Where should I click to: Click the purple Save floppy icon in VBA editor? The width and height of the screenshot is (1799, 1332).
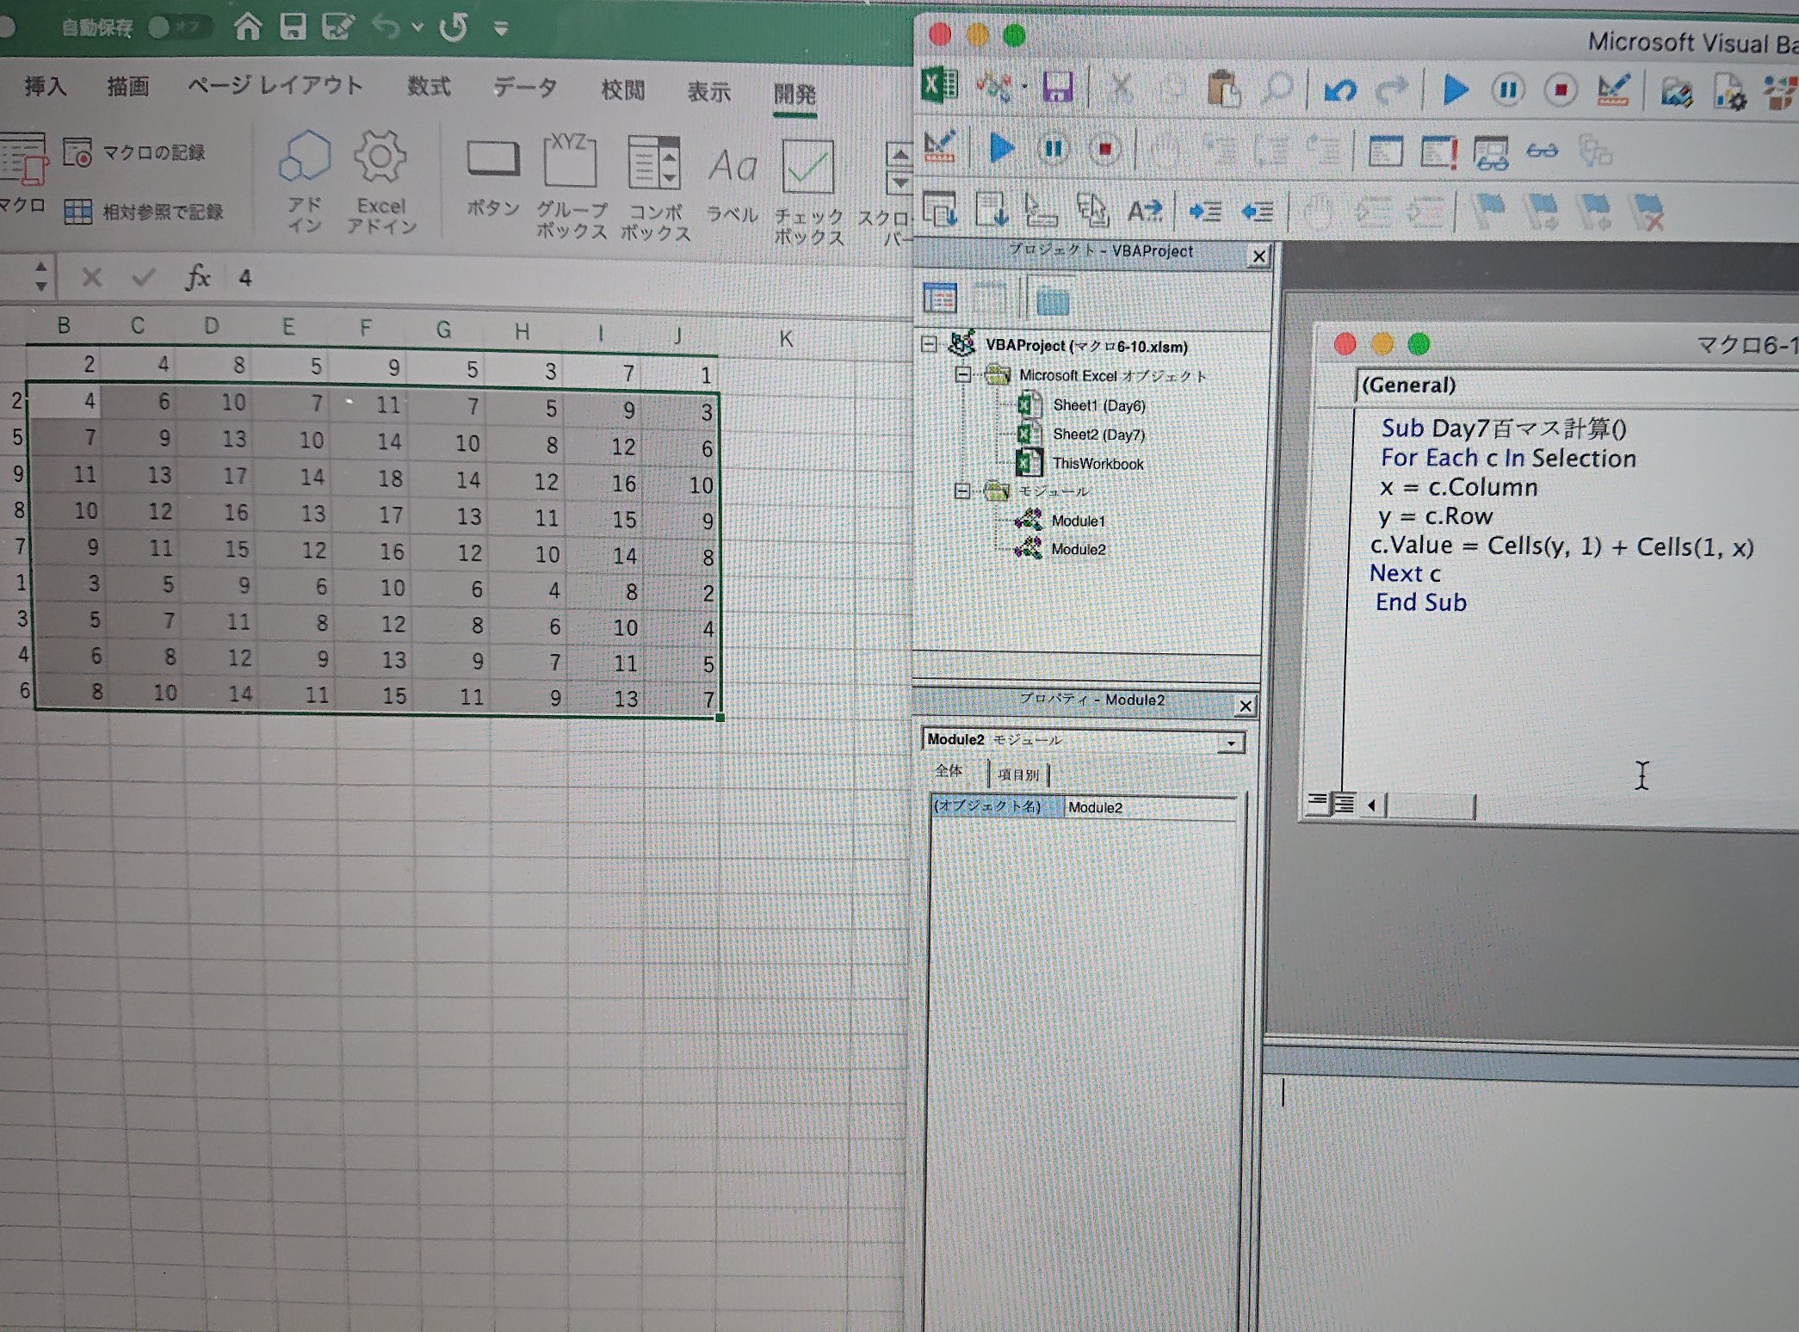[x=1058, y=88]
